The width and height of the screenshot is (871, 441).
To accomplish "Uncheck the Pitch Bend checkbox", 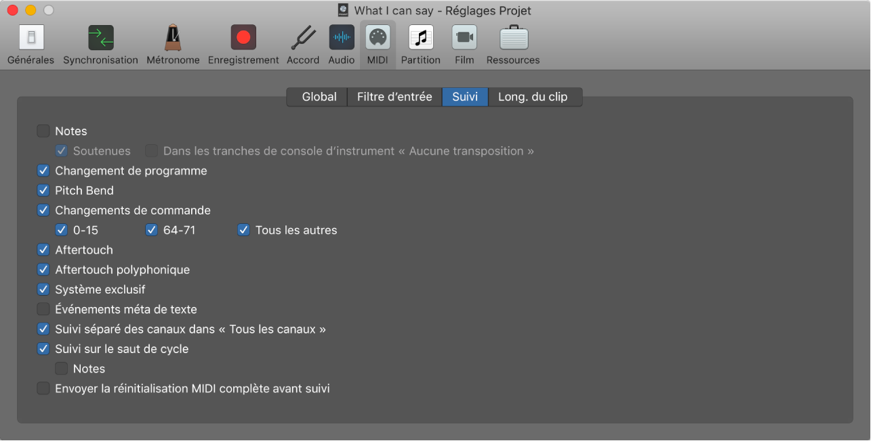I will 43,190.
